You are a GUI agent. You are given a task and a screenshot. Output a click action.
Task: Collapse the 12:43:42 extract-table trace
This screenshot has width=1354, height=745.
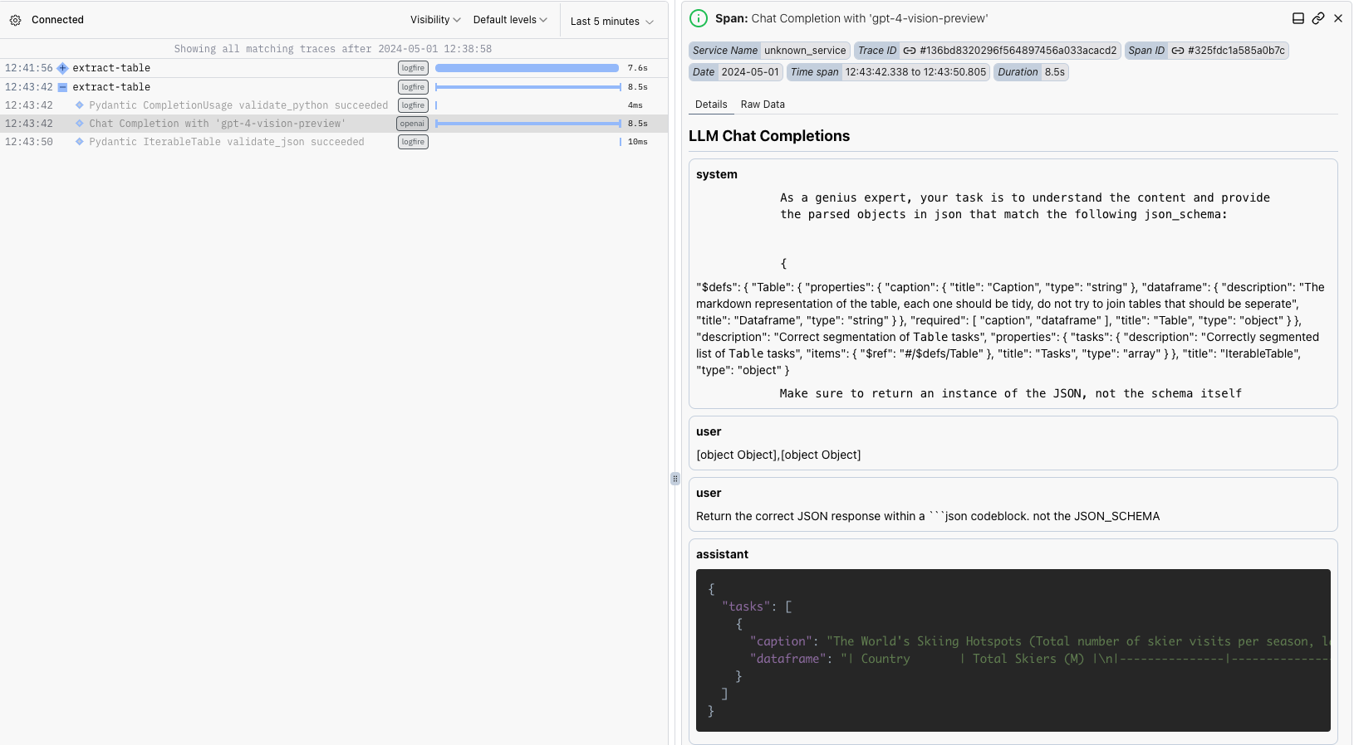62,87
